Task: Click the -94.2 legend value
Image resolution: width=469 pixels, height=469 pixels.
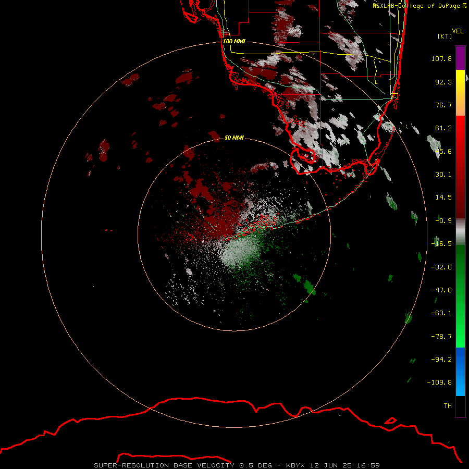Action: pos(441,360)
